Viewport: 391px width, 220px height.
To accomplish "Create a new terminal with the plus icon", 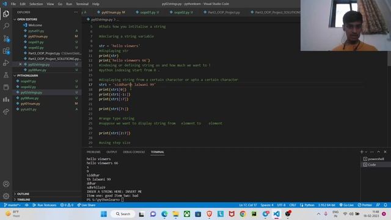I will coord(362,152).
